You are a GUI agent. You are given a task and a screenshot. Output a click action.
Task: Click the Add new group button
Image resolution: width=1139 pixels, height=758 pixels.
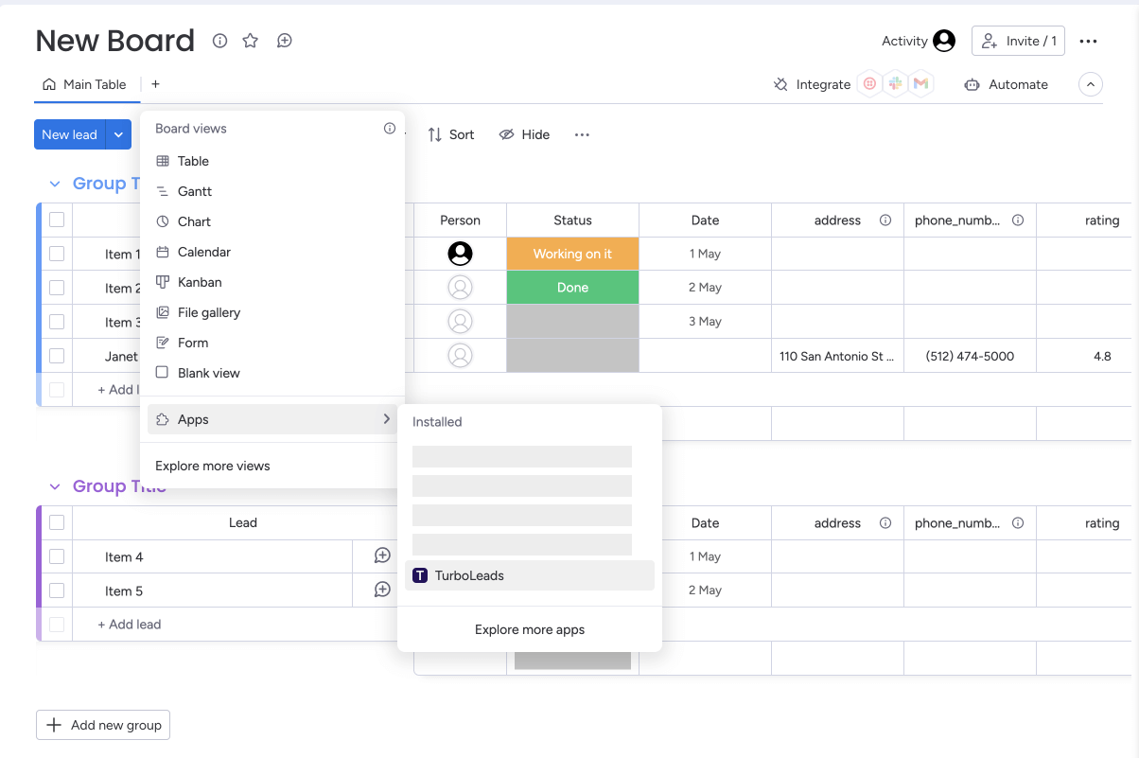pyautogui.click(x=103, y=725)
